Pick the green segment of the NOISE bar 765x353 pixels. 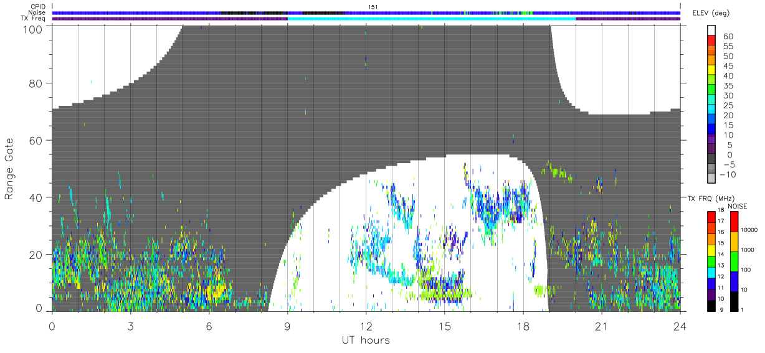click(x=734, y=261)
